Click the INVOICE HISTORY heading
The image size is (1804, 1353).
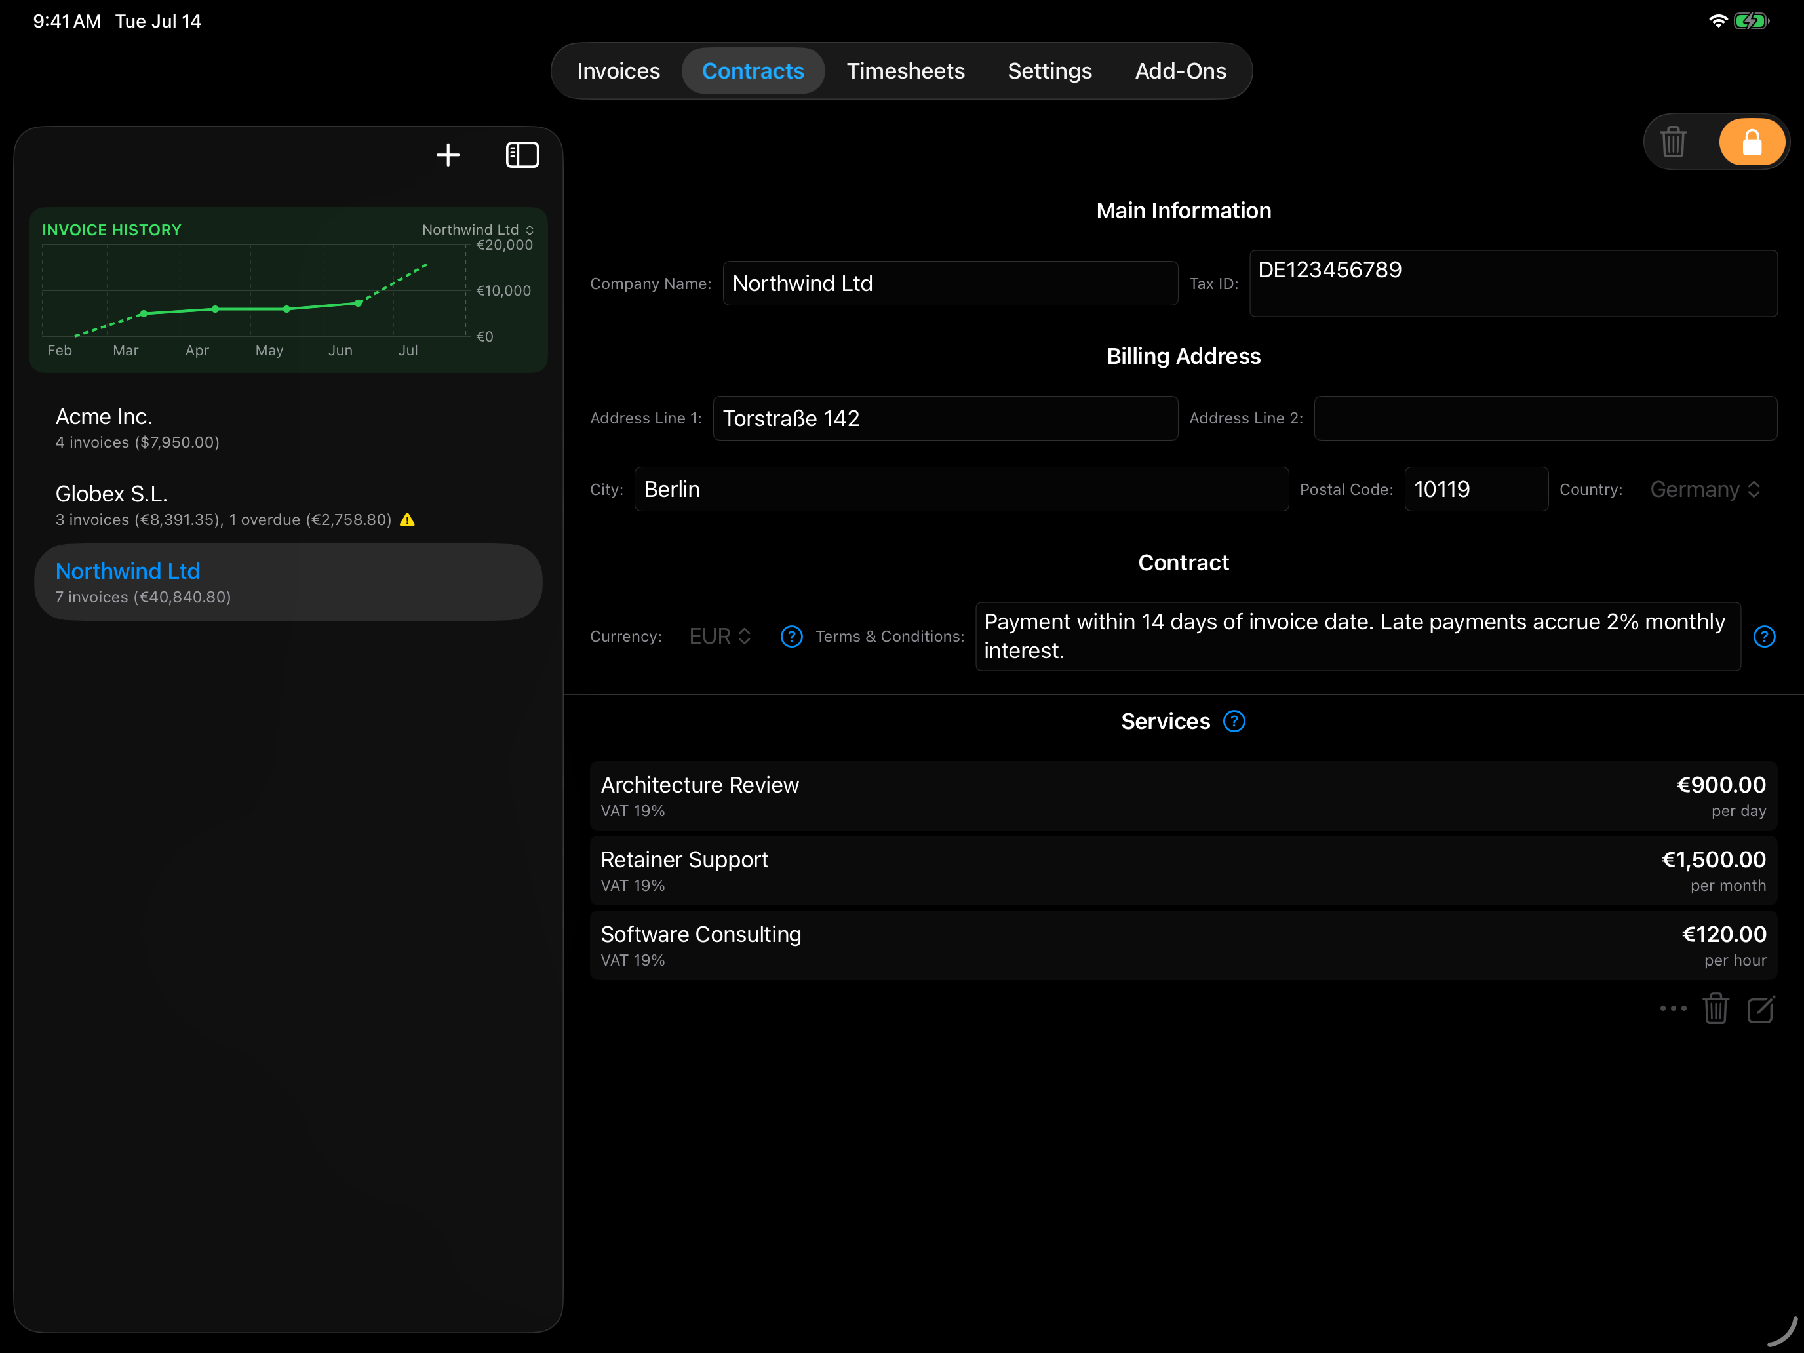[x=111, y=230]
